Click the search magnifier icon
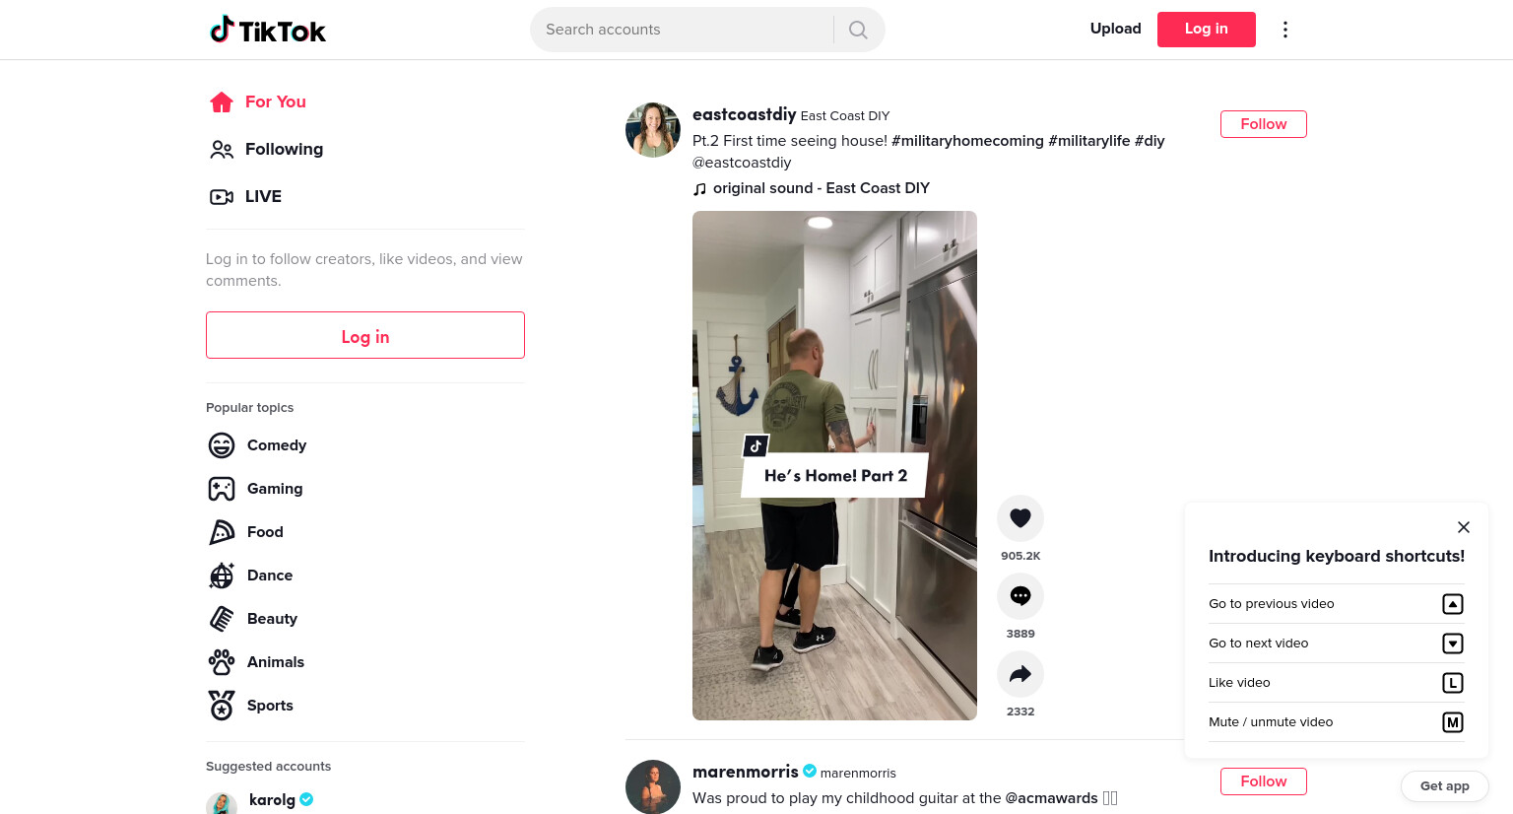Image resolution: width=1513 pixels, height=814 pixels. (858, 30)
